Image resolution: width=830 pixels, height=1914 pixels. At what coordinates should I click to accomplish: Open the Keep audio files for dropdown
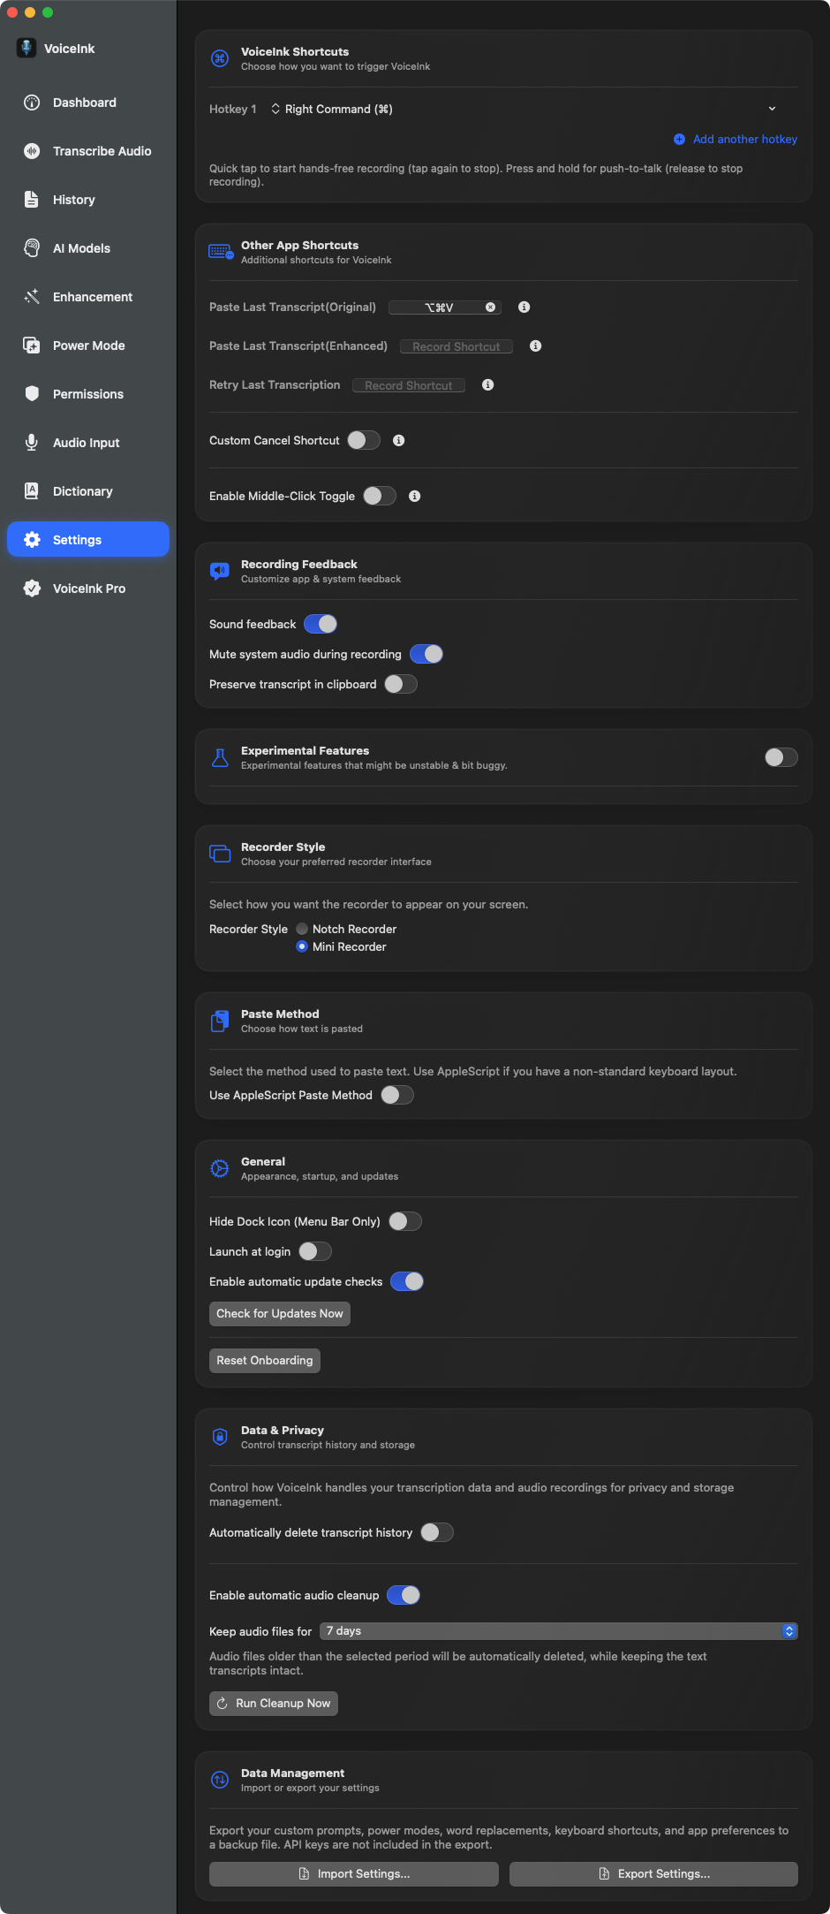[561, 1631]
